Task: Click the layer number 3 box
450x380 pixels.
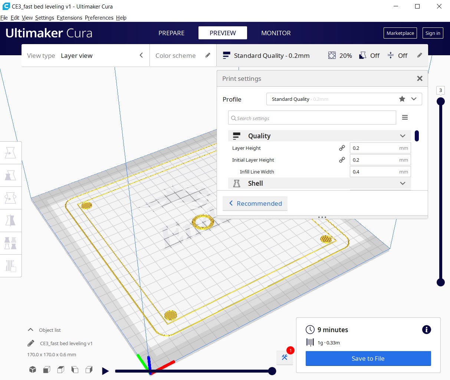Action: click(441, 90)
